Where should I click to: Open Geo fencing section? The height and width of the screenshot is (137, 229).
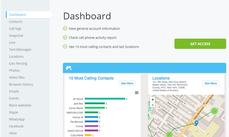click(18, 63)
